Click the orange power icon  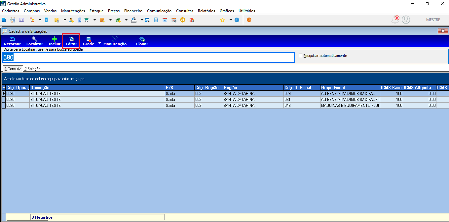tap(249, 20)
